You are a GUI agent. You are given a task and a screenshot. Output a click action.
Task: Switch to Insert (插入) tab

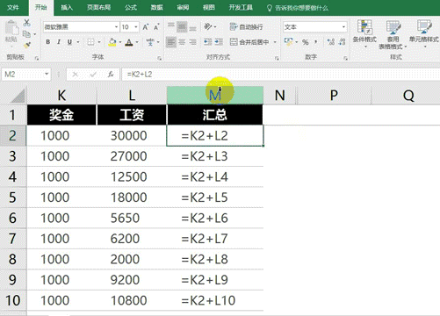[x=67, y=8]
